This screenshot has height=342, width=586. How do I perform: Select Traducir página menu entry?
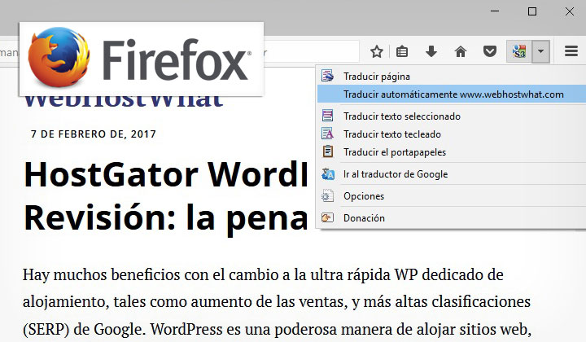pos(452,77)
